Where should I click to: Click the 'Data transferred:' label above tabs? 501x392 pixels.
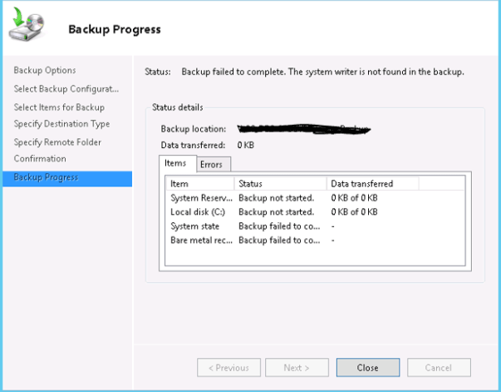pyautogui.click(x=193, y=146)
